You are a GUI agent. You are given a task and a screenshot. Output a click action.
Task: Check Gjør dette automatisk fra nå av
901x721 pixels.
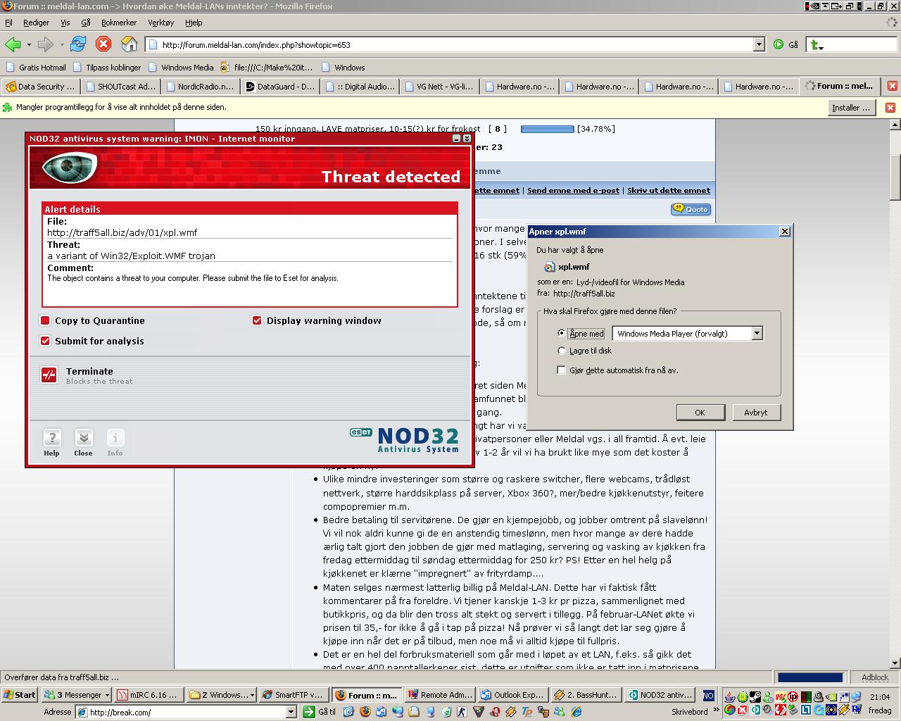pyautogui.click(x=561, y=370)
